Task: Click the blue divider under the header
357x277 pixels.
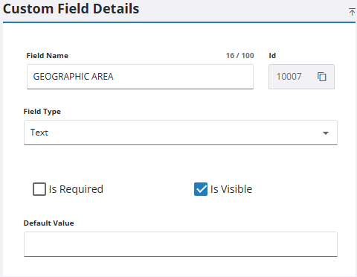Action: tap(179, 22)
